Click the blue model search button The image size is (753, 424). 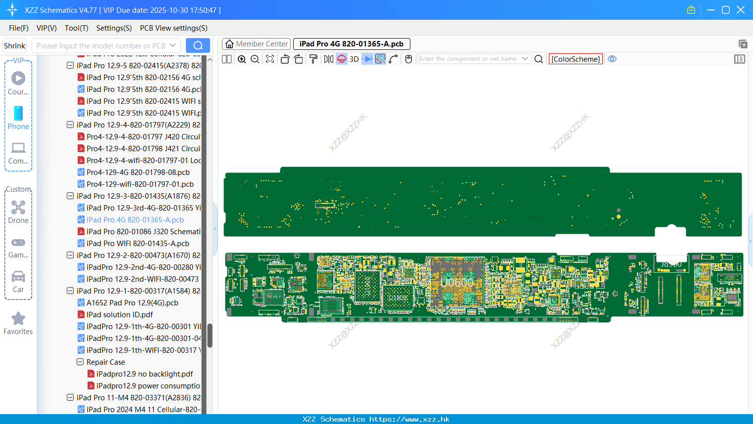(x=198, y=45)
